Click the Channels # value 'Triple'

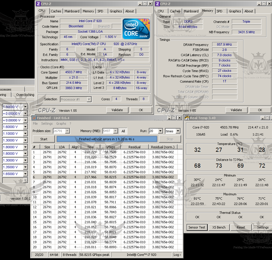pos(246,21)
